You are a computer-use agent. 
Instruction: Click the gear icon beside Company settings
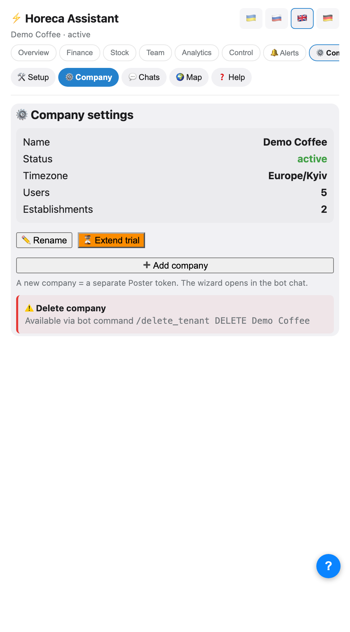tap(22, 115)
